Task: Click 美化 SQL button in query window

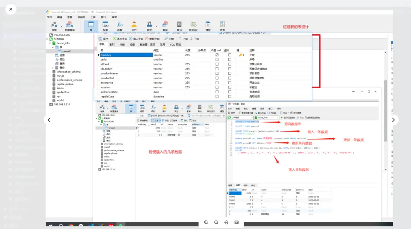Action: pos(260,113)
